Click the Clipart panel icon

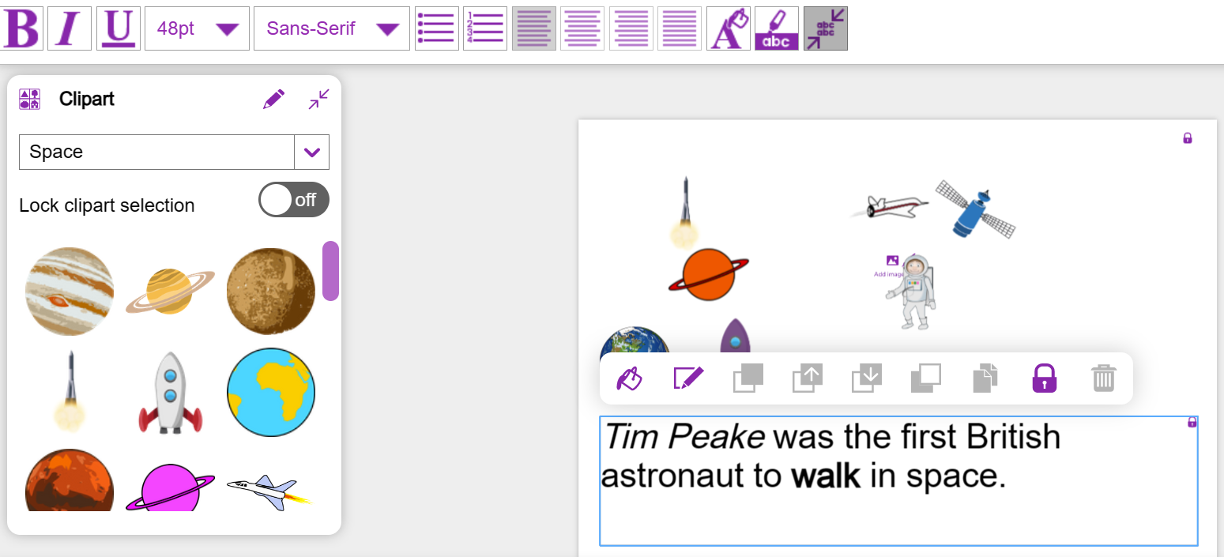point(29,99)
